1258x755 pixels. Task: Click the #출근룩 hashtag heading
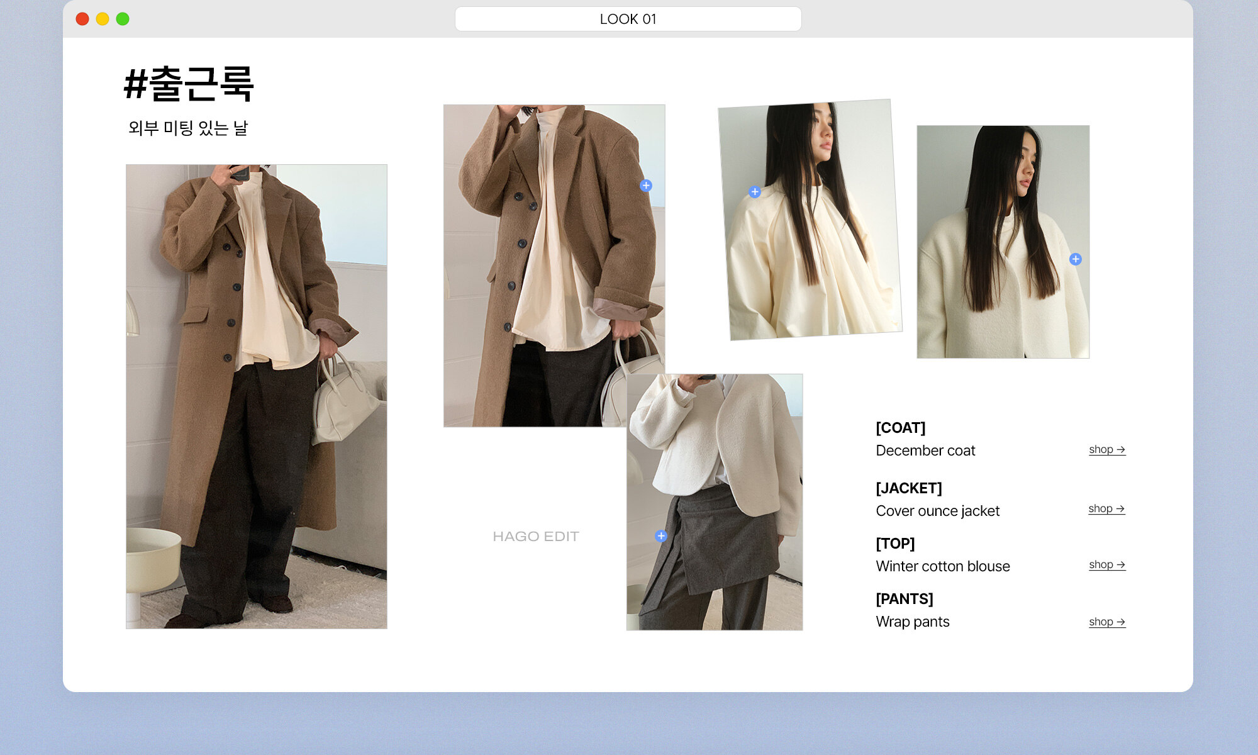(x=189, y=84)
